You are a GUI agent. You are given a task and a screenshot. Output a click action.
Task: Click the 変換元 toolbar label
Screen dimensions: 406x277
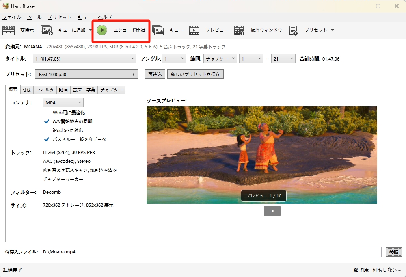[27, 30]
